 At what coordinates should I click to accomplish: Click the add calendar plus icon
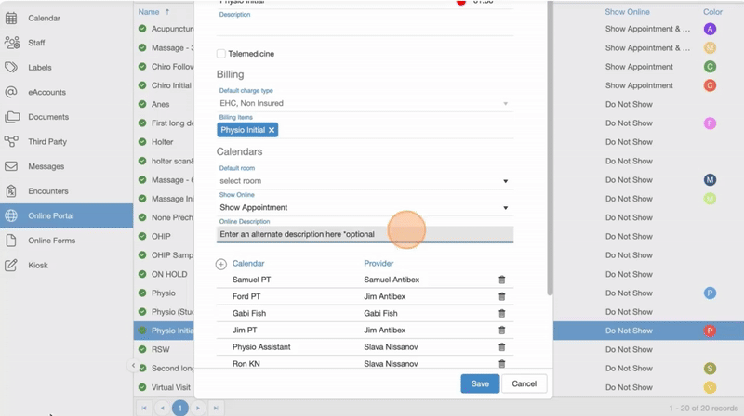click(221, 264)
